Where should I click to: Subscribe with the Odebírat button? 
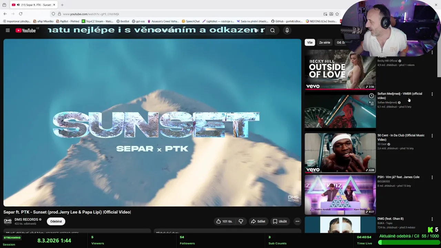coord(56,221)
